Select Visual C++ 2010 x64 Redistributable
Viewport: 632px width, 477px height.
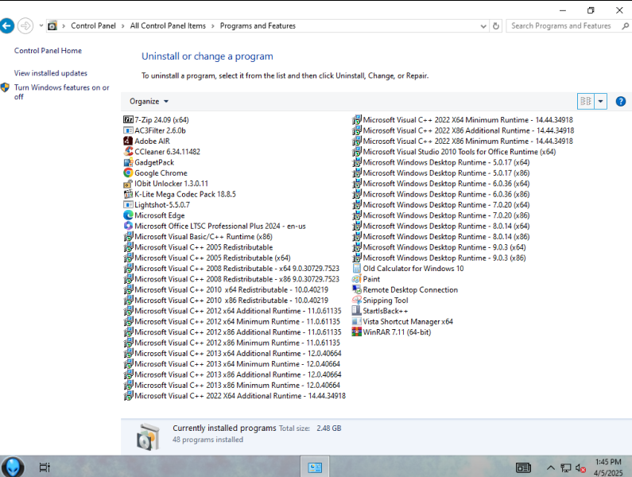point(226,289)
